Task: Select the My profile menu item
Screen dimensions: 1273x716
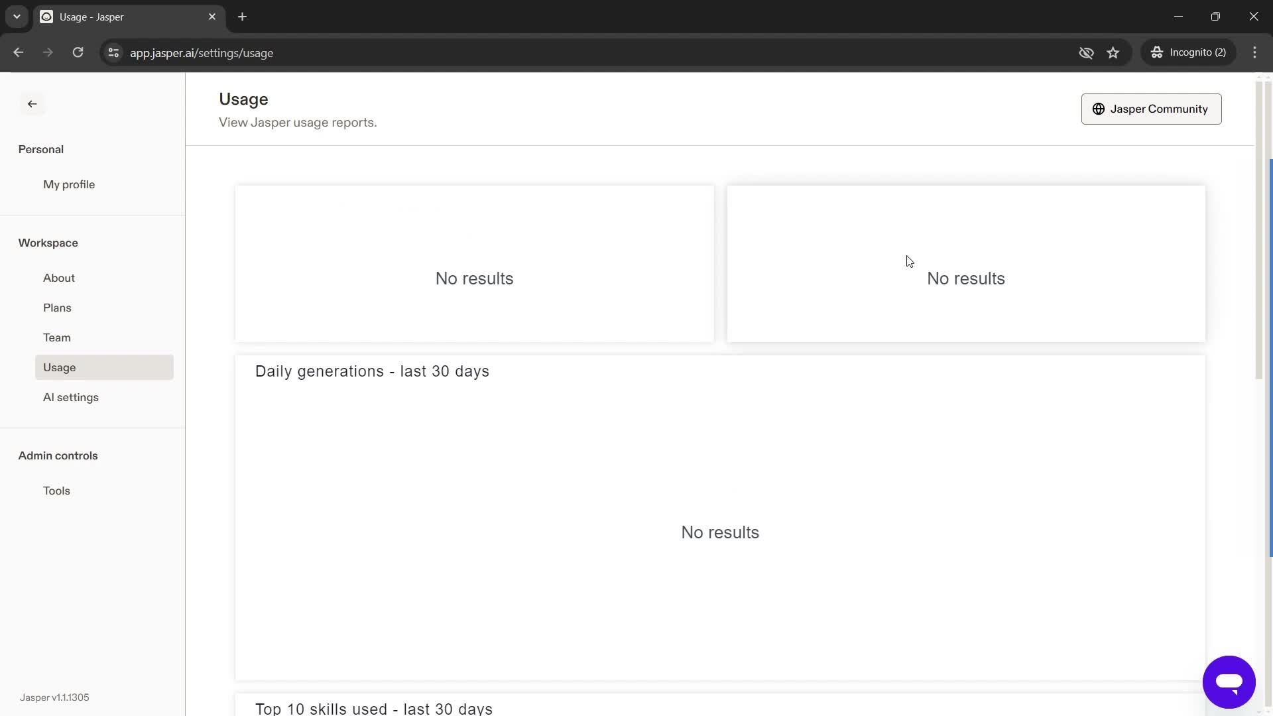Action: coord(69,184)
